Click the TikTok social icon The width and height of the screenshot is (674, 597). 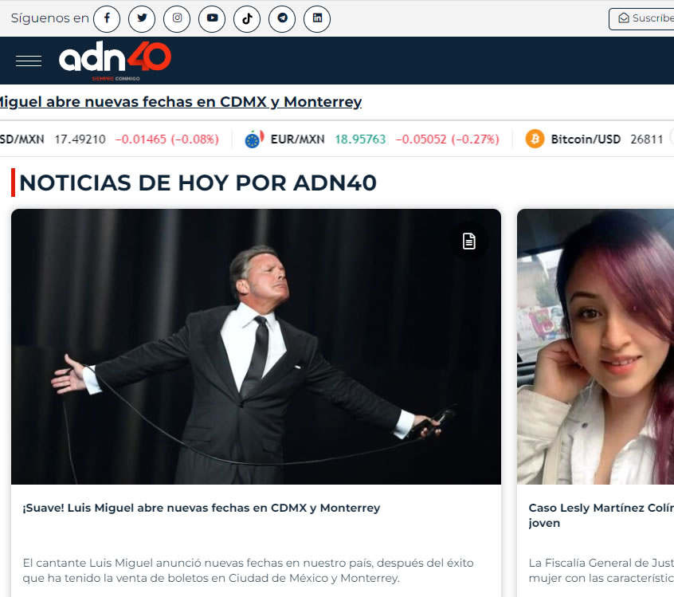(247, 18)
